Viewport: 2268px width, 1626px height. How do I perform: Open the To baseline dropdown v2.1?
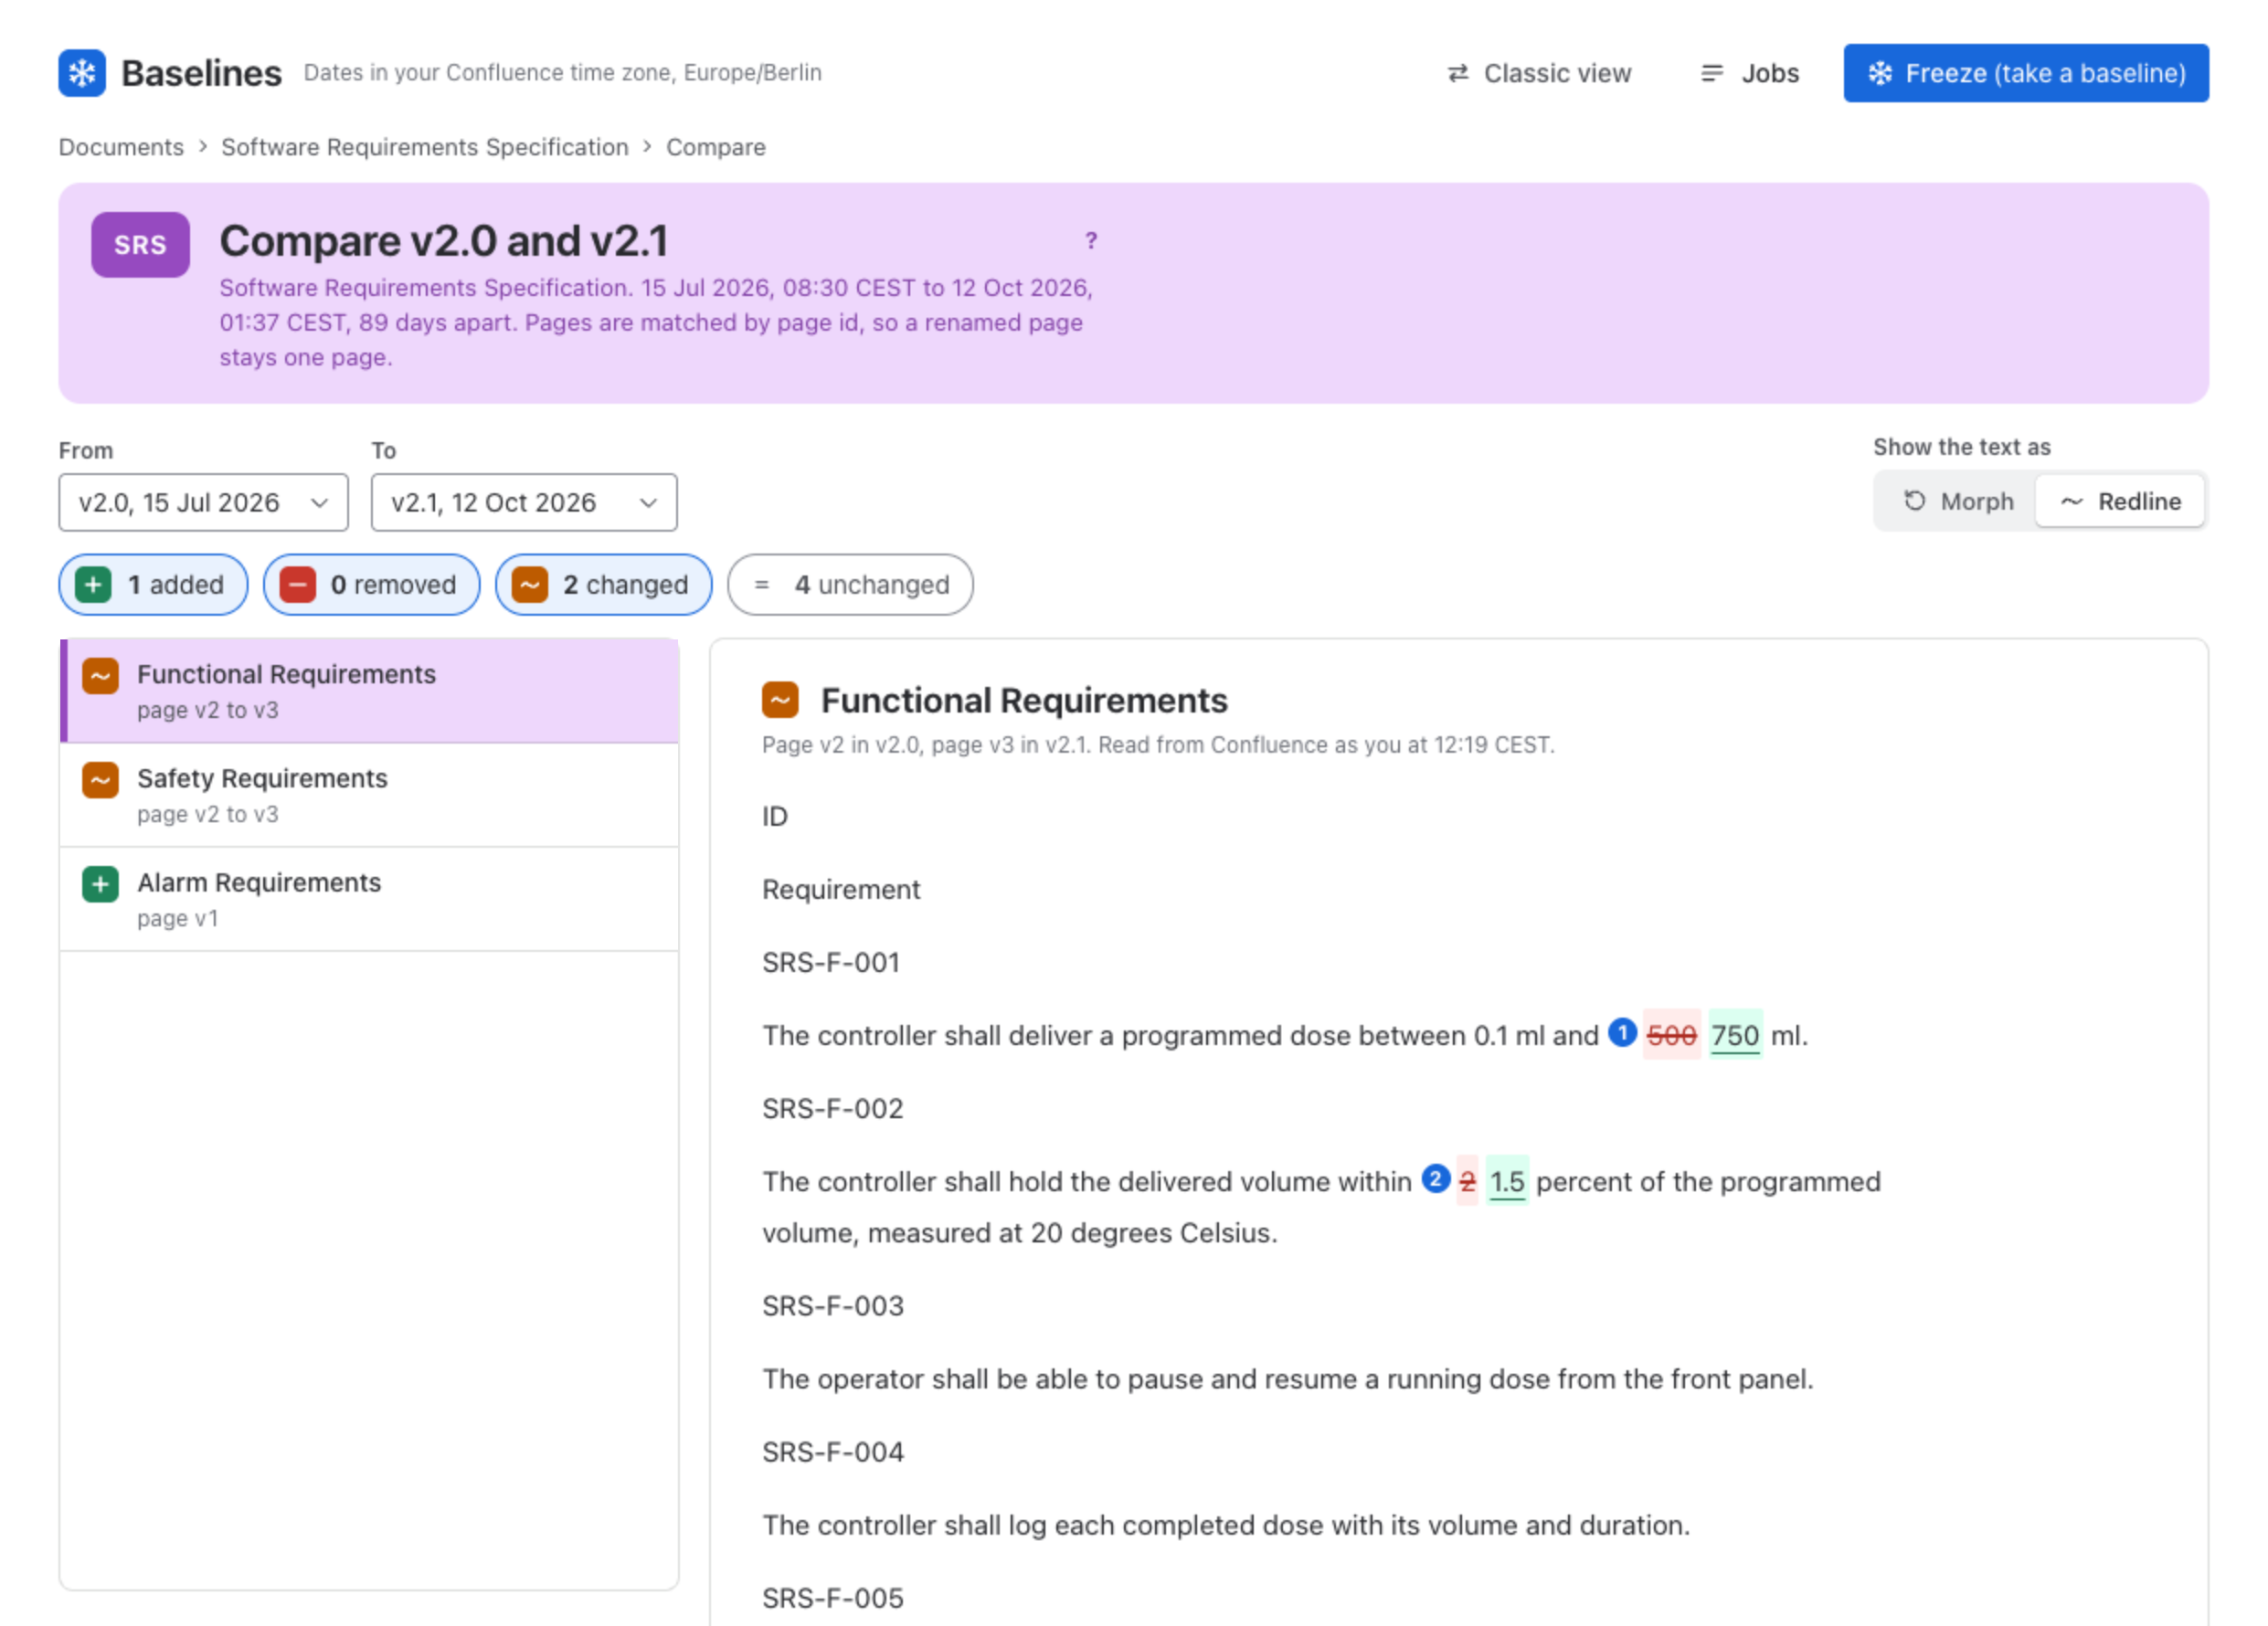coord(524,502)
